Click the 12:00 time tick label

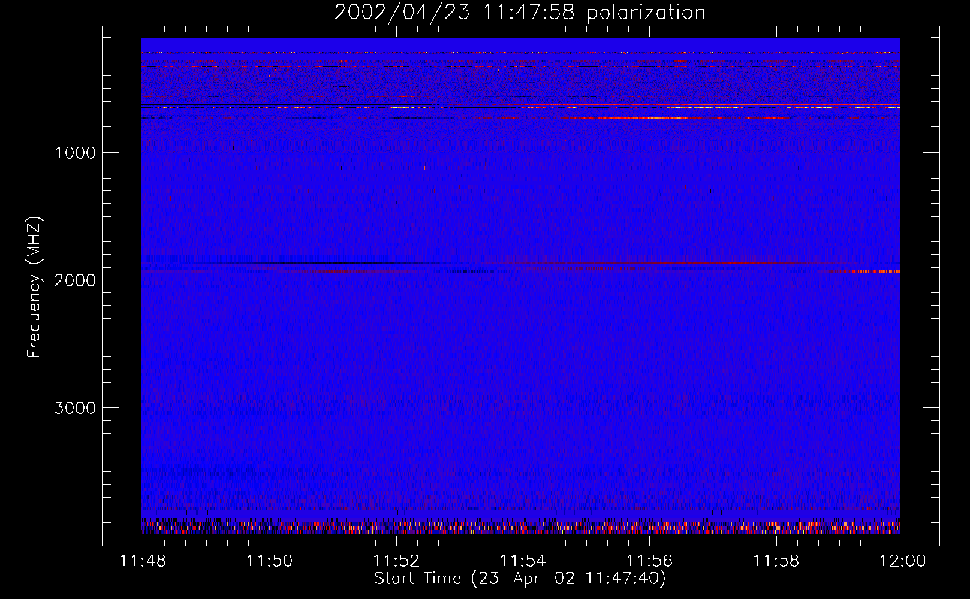[902, 561]
